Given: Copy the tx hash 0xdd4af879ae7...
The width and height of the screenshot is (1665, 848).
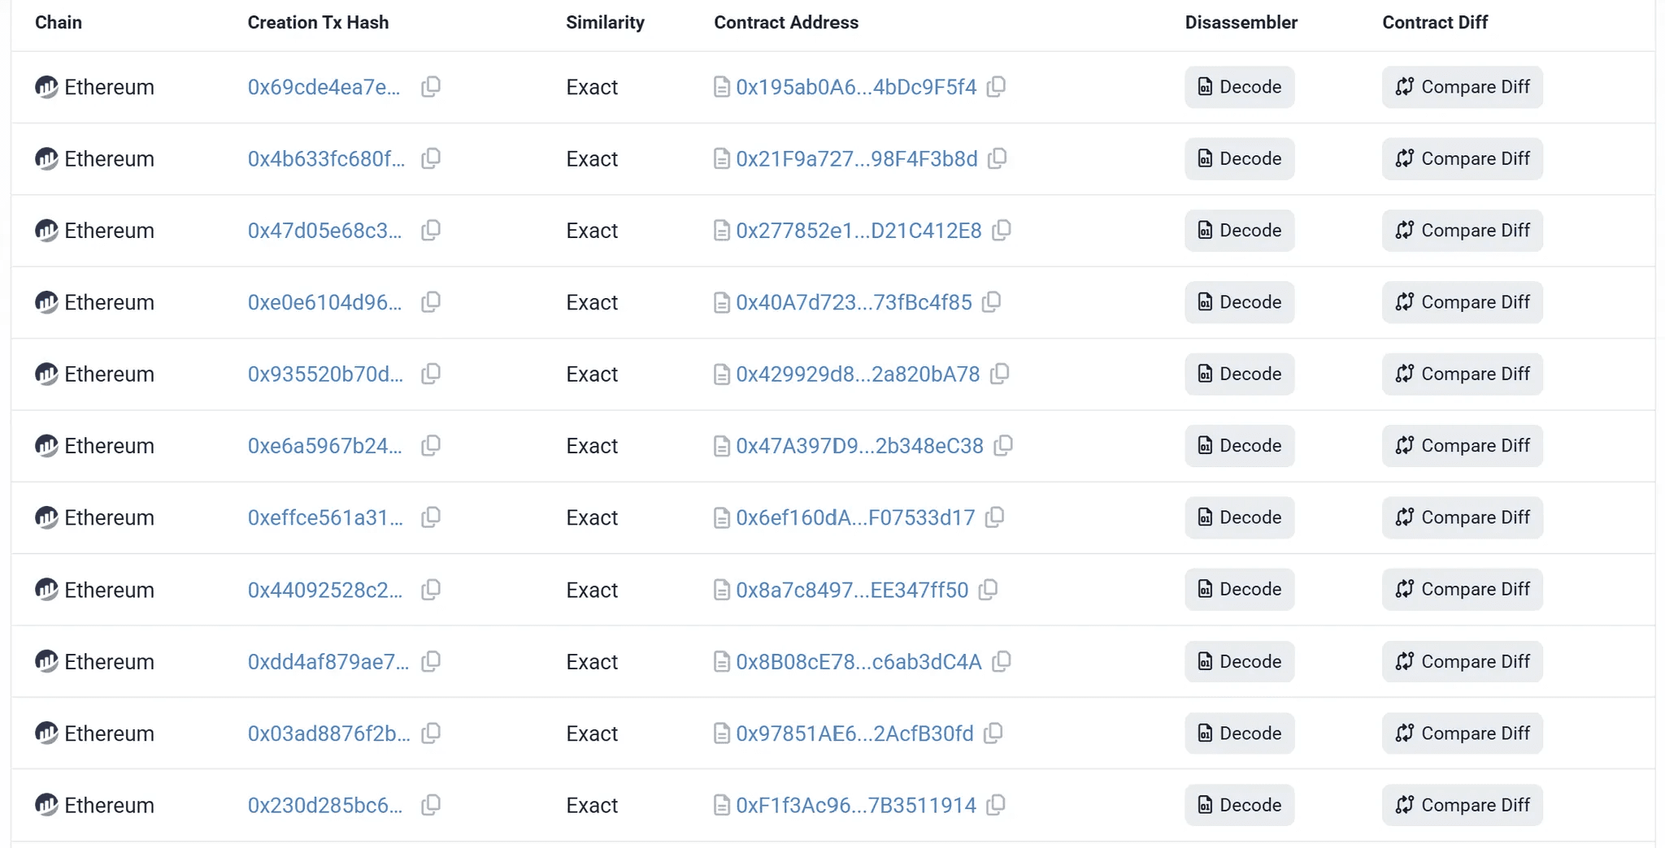Looking at the screenshot, I should [431, 661].
